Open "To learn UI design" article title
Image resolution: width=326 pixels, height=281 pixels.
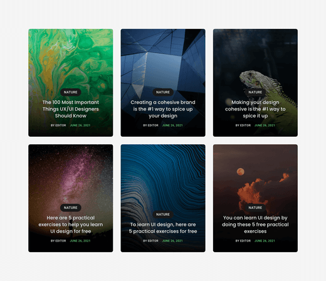[x=163, y=228]
